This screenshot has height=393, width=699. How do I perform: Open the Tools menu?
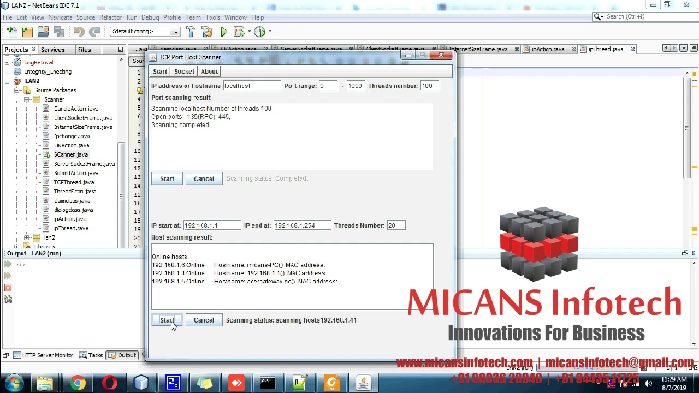[x=212, y=17]
